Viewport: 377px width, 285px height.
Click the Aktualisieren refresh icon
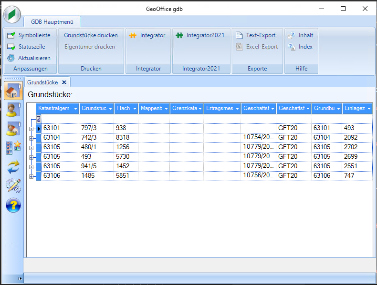(x=10, y=58)
